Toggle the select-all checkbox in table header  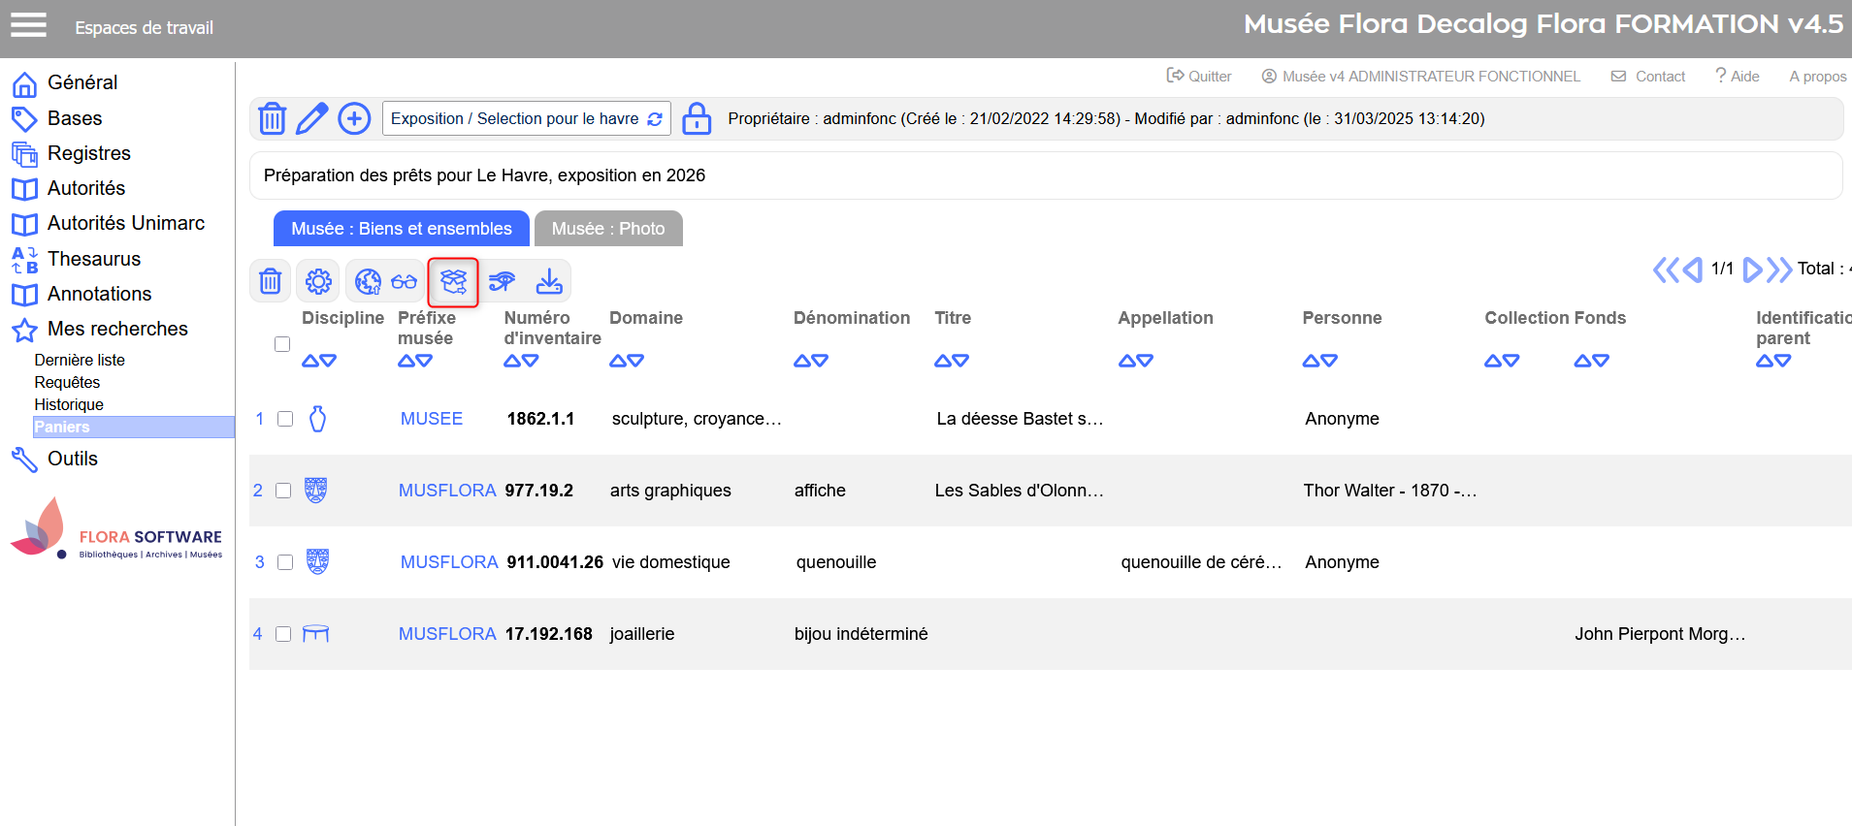[282, 344]
